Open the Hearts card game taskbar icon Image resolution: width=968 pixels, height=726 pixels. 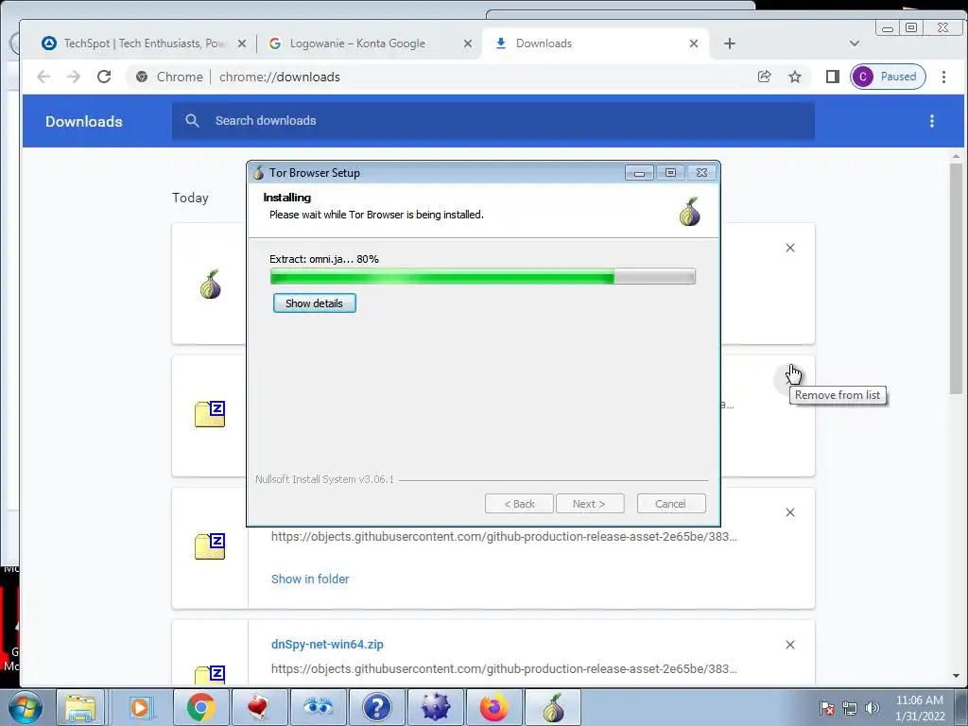(259, 707)
